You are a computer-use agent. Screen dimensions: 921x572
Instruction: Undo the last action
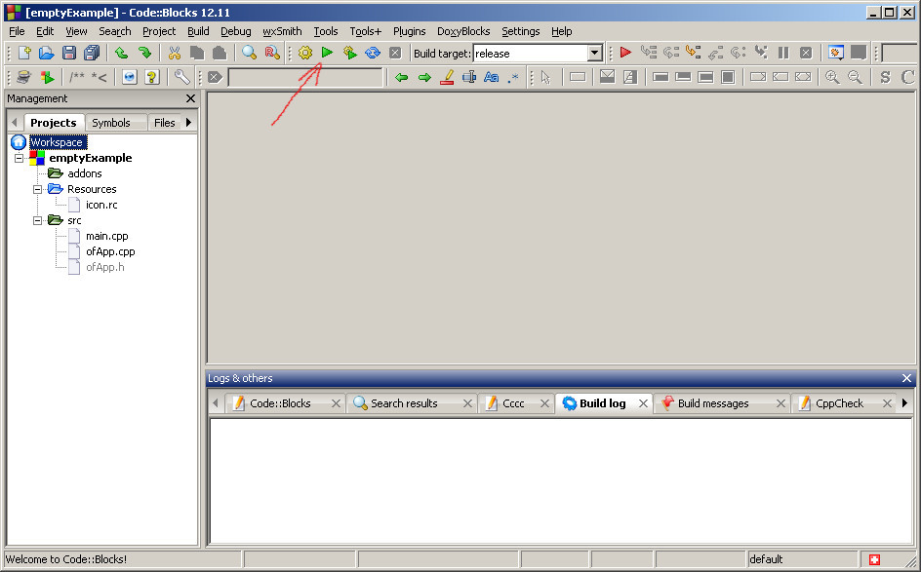pyautogui.click(x=122, y=53)
